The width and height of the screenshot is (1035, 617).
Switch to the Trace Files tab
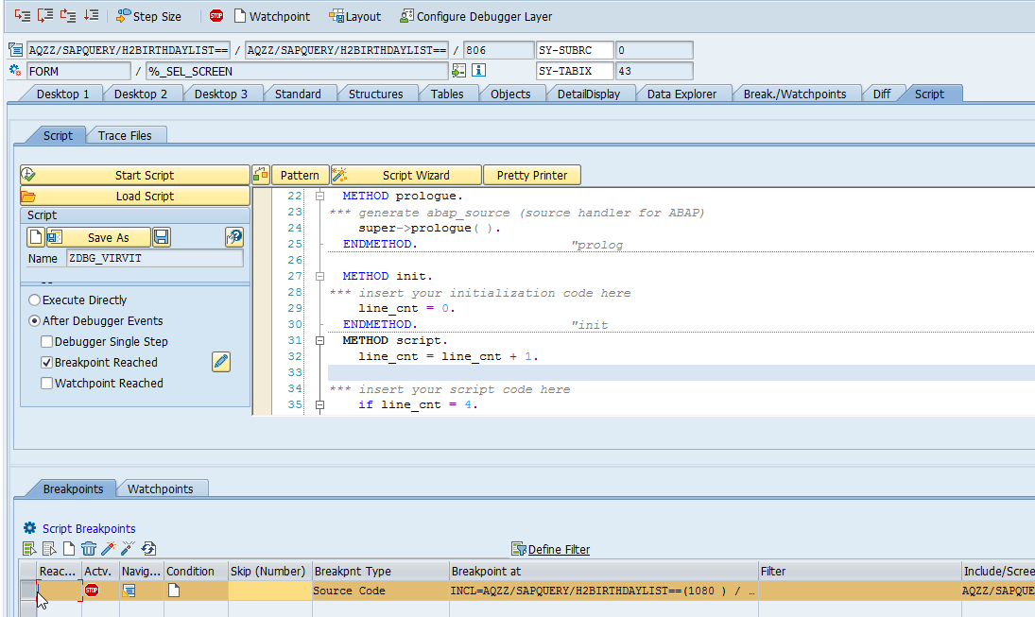125,135
